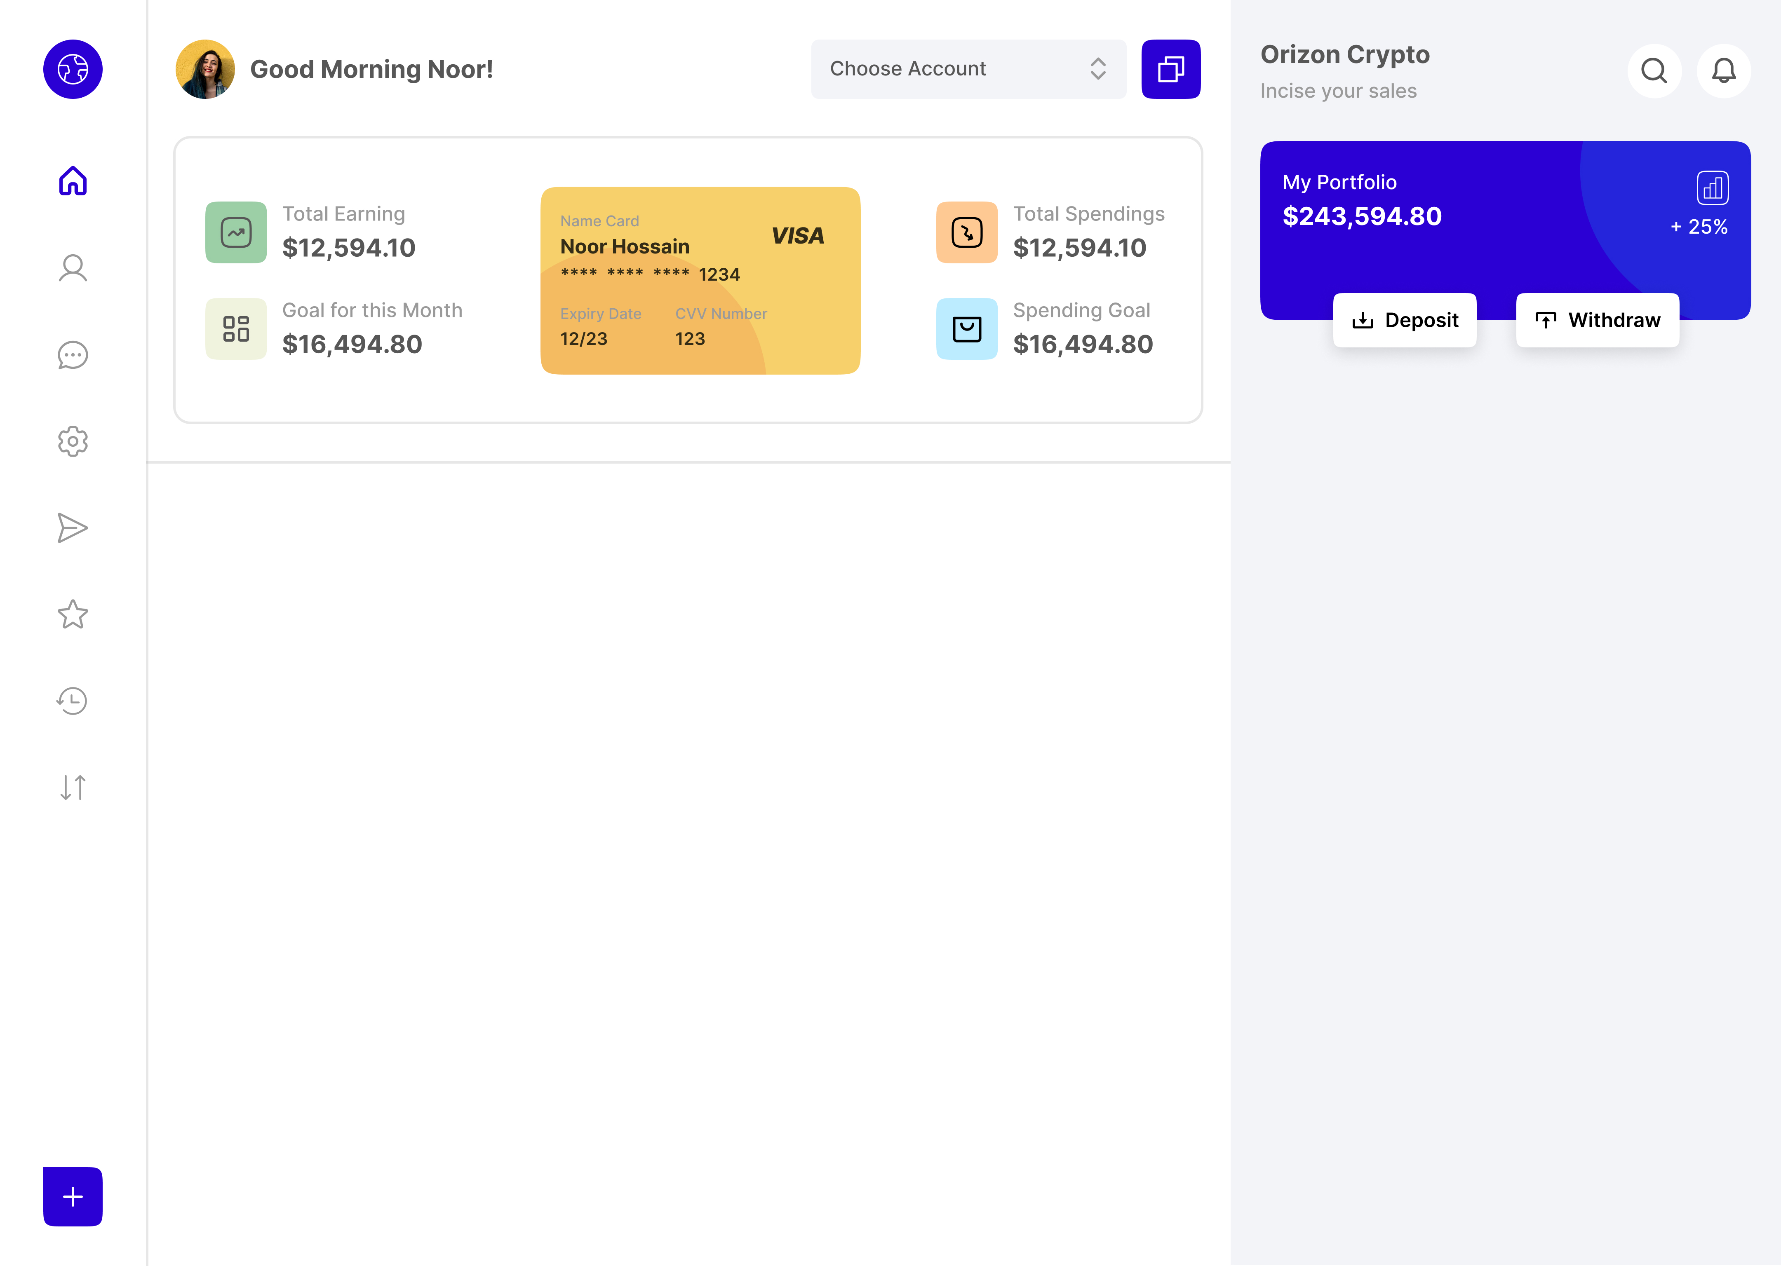1781x1266 pixels.
Task: Click the + 25% portfolio change
Action: pyautogui.click(x=1699, y=227)
